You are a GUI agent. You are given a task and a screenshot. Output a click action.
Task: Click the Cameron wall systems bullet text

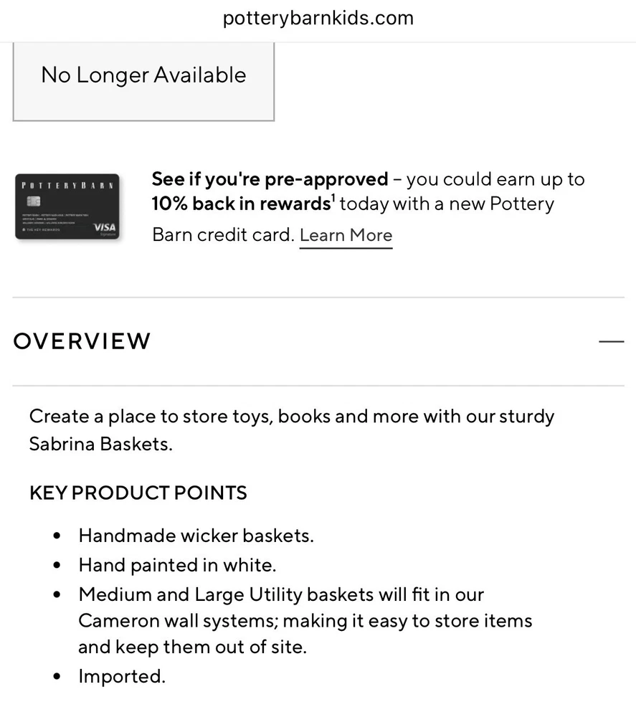305,620
